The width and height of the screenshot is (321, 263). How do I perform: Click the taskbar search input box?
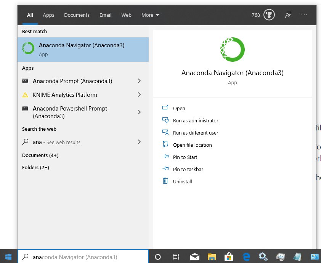(83, 257)
